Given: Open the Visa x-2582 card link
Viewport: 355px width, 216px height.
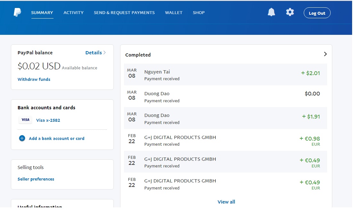Looking at the screenshot, I should 48,120.
